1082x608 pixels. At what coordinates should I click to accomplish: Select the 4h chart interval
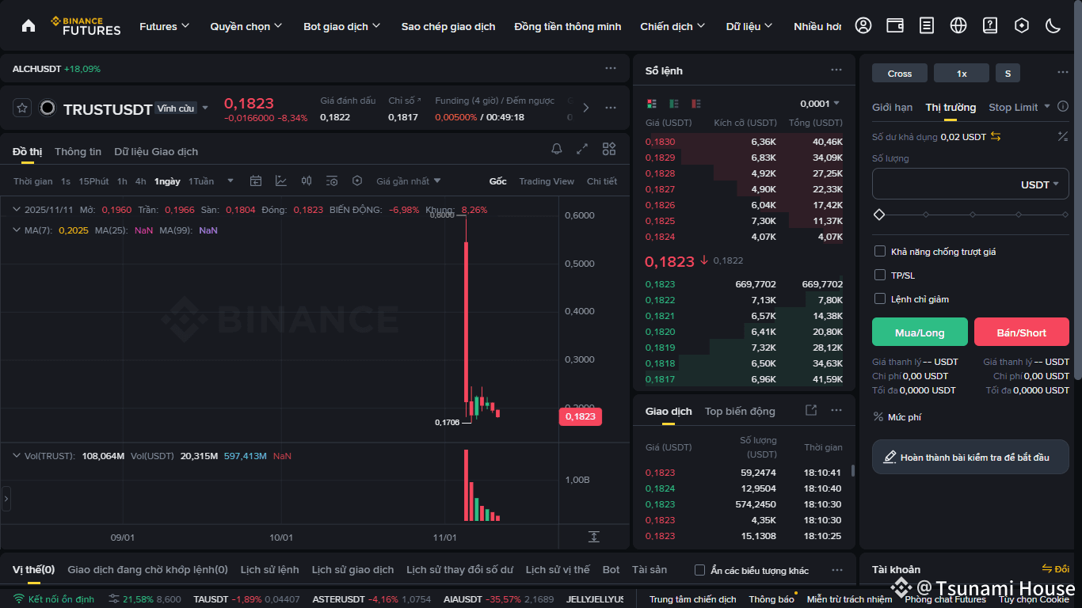(x=140, y=181)
